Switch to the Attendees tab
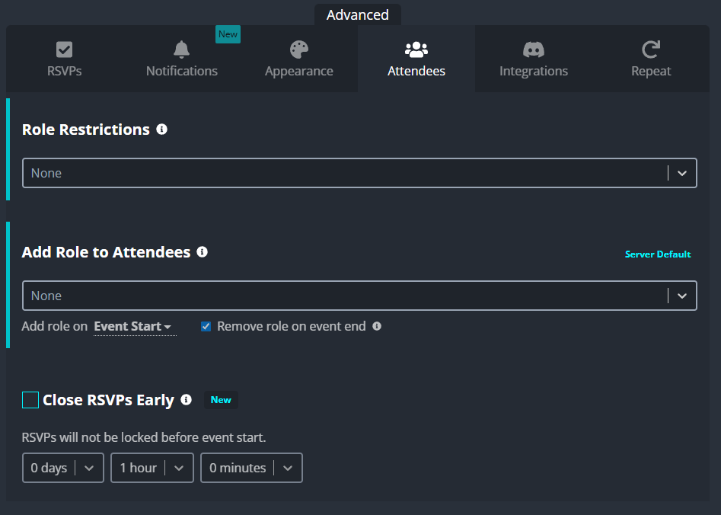Viewport: 721px width, 515px height. point(416,59)
